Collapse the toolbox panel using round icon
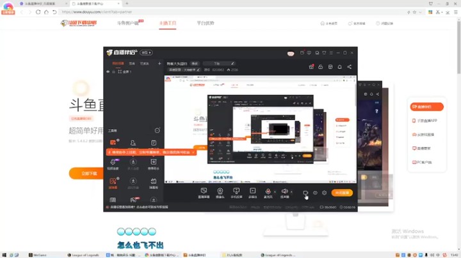461x258 pixels. (158, 130)
